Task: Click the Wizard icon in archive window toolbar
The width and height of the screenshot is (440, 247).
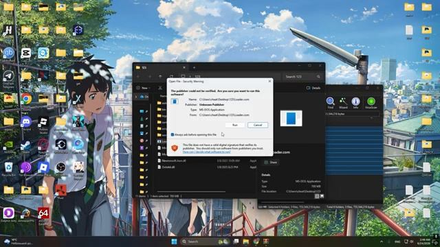Action: tap(343, 103)
